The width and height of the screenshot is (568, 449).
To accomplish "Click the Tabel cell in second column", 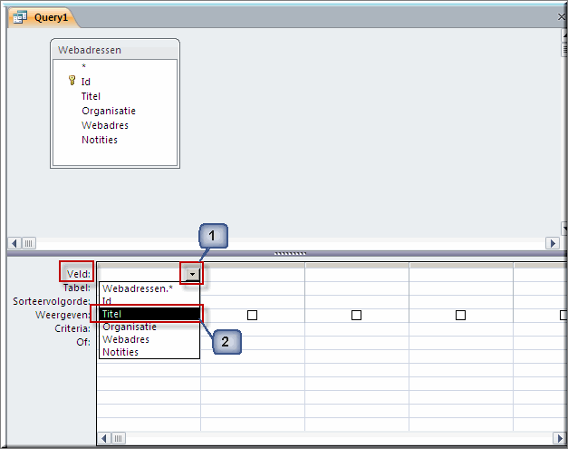I will pos(253,288).
